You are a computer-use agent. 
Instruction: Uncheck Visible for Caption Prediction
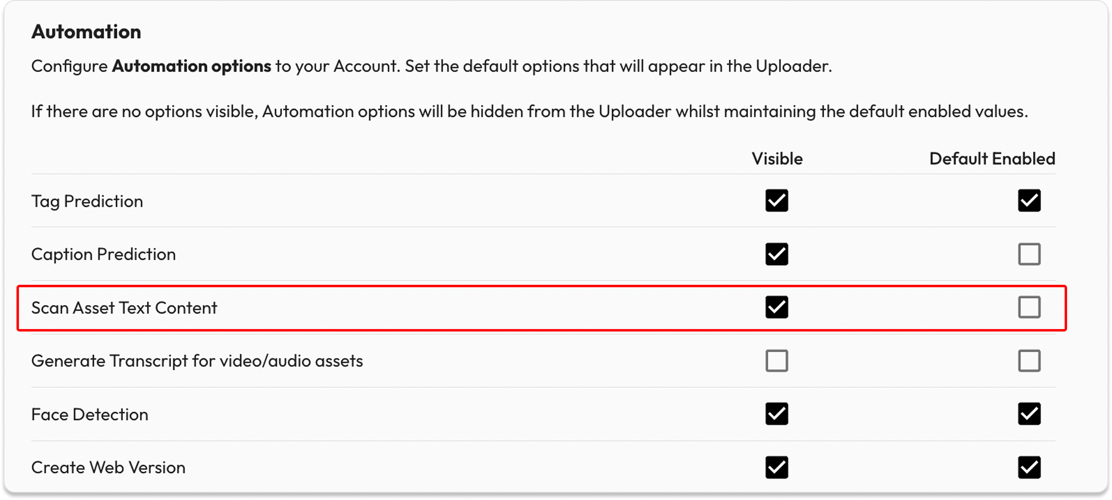776,254
